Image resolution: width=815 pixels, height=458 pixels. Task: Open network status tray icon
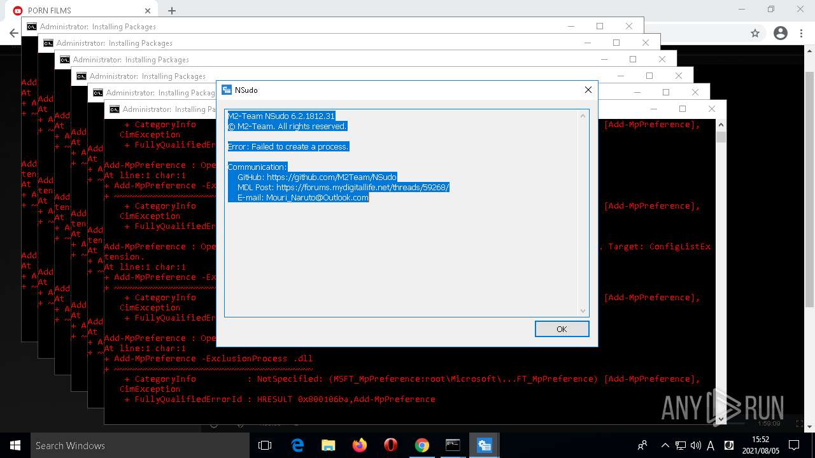pos(681,445)
